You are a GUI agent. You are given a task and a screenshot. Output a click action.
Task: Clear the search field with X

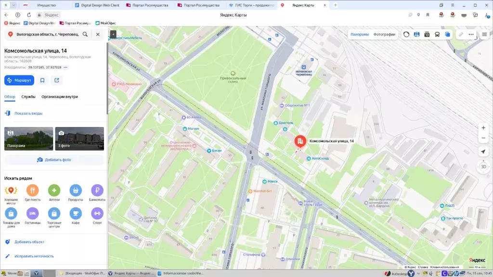[98, 34]
